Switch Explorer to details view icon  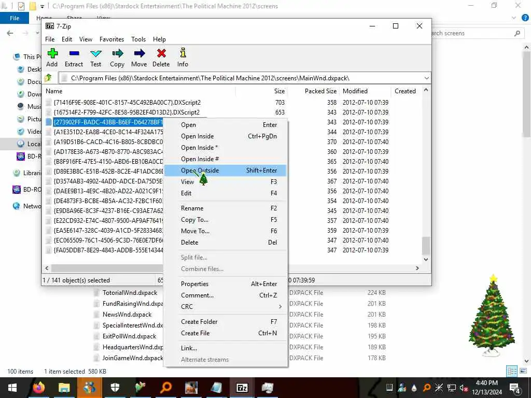point(512,371)
